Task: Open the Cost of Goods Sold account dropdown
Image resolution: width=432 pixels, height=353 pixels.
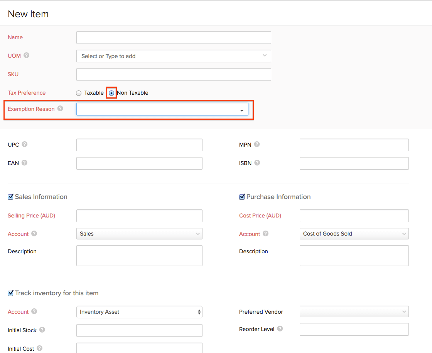Action: (354, 234)
